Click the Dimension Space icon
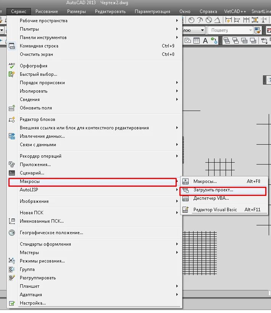This screenshot has height=313, width=271. [255, 20]
